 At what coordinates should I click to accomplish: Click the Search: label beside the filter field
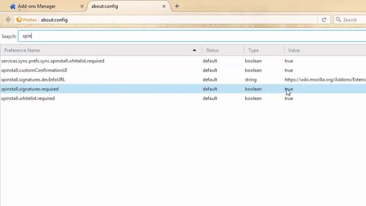click(x=9, y=36)
